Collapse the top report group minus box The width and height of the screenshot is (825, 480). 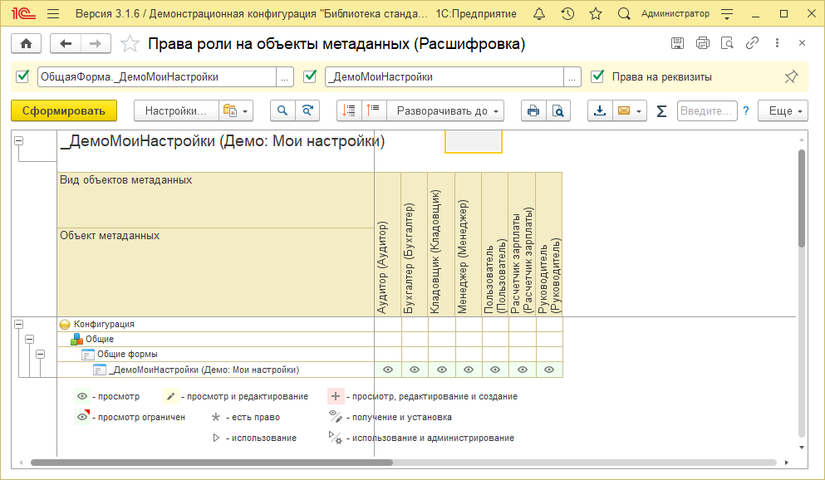point(19,140)
